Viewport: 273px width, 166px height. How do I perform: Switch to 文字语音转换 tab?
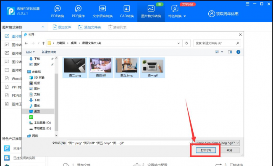tap(102, 12)
